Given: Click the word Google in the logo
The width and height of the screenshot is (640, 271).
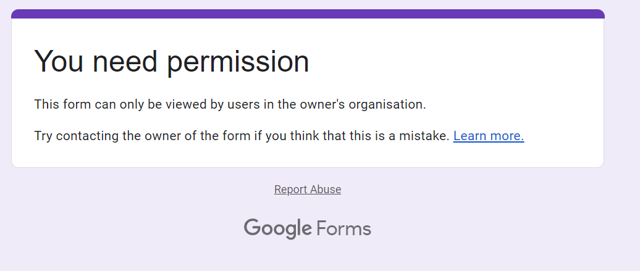Looking at the screenshot, I should (277, 229).
